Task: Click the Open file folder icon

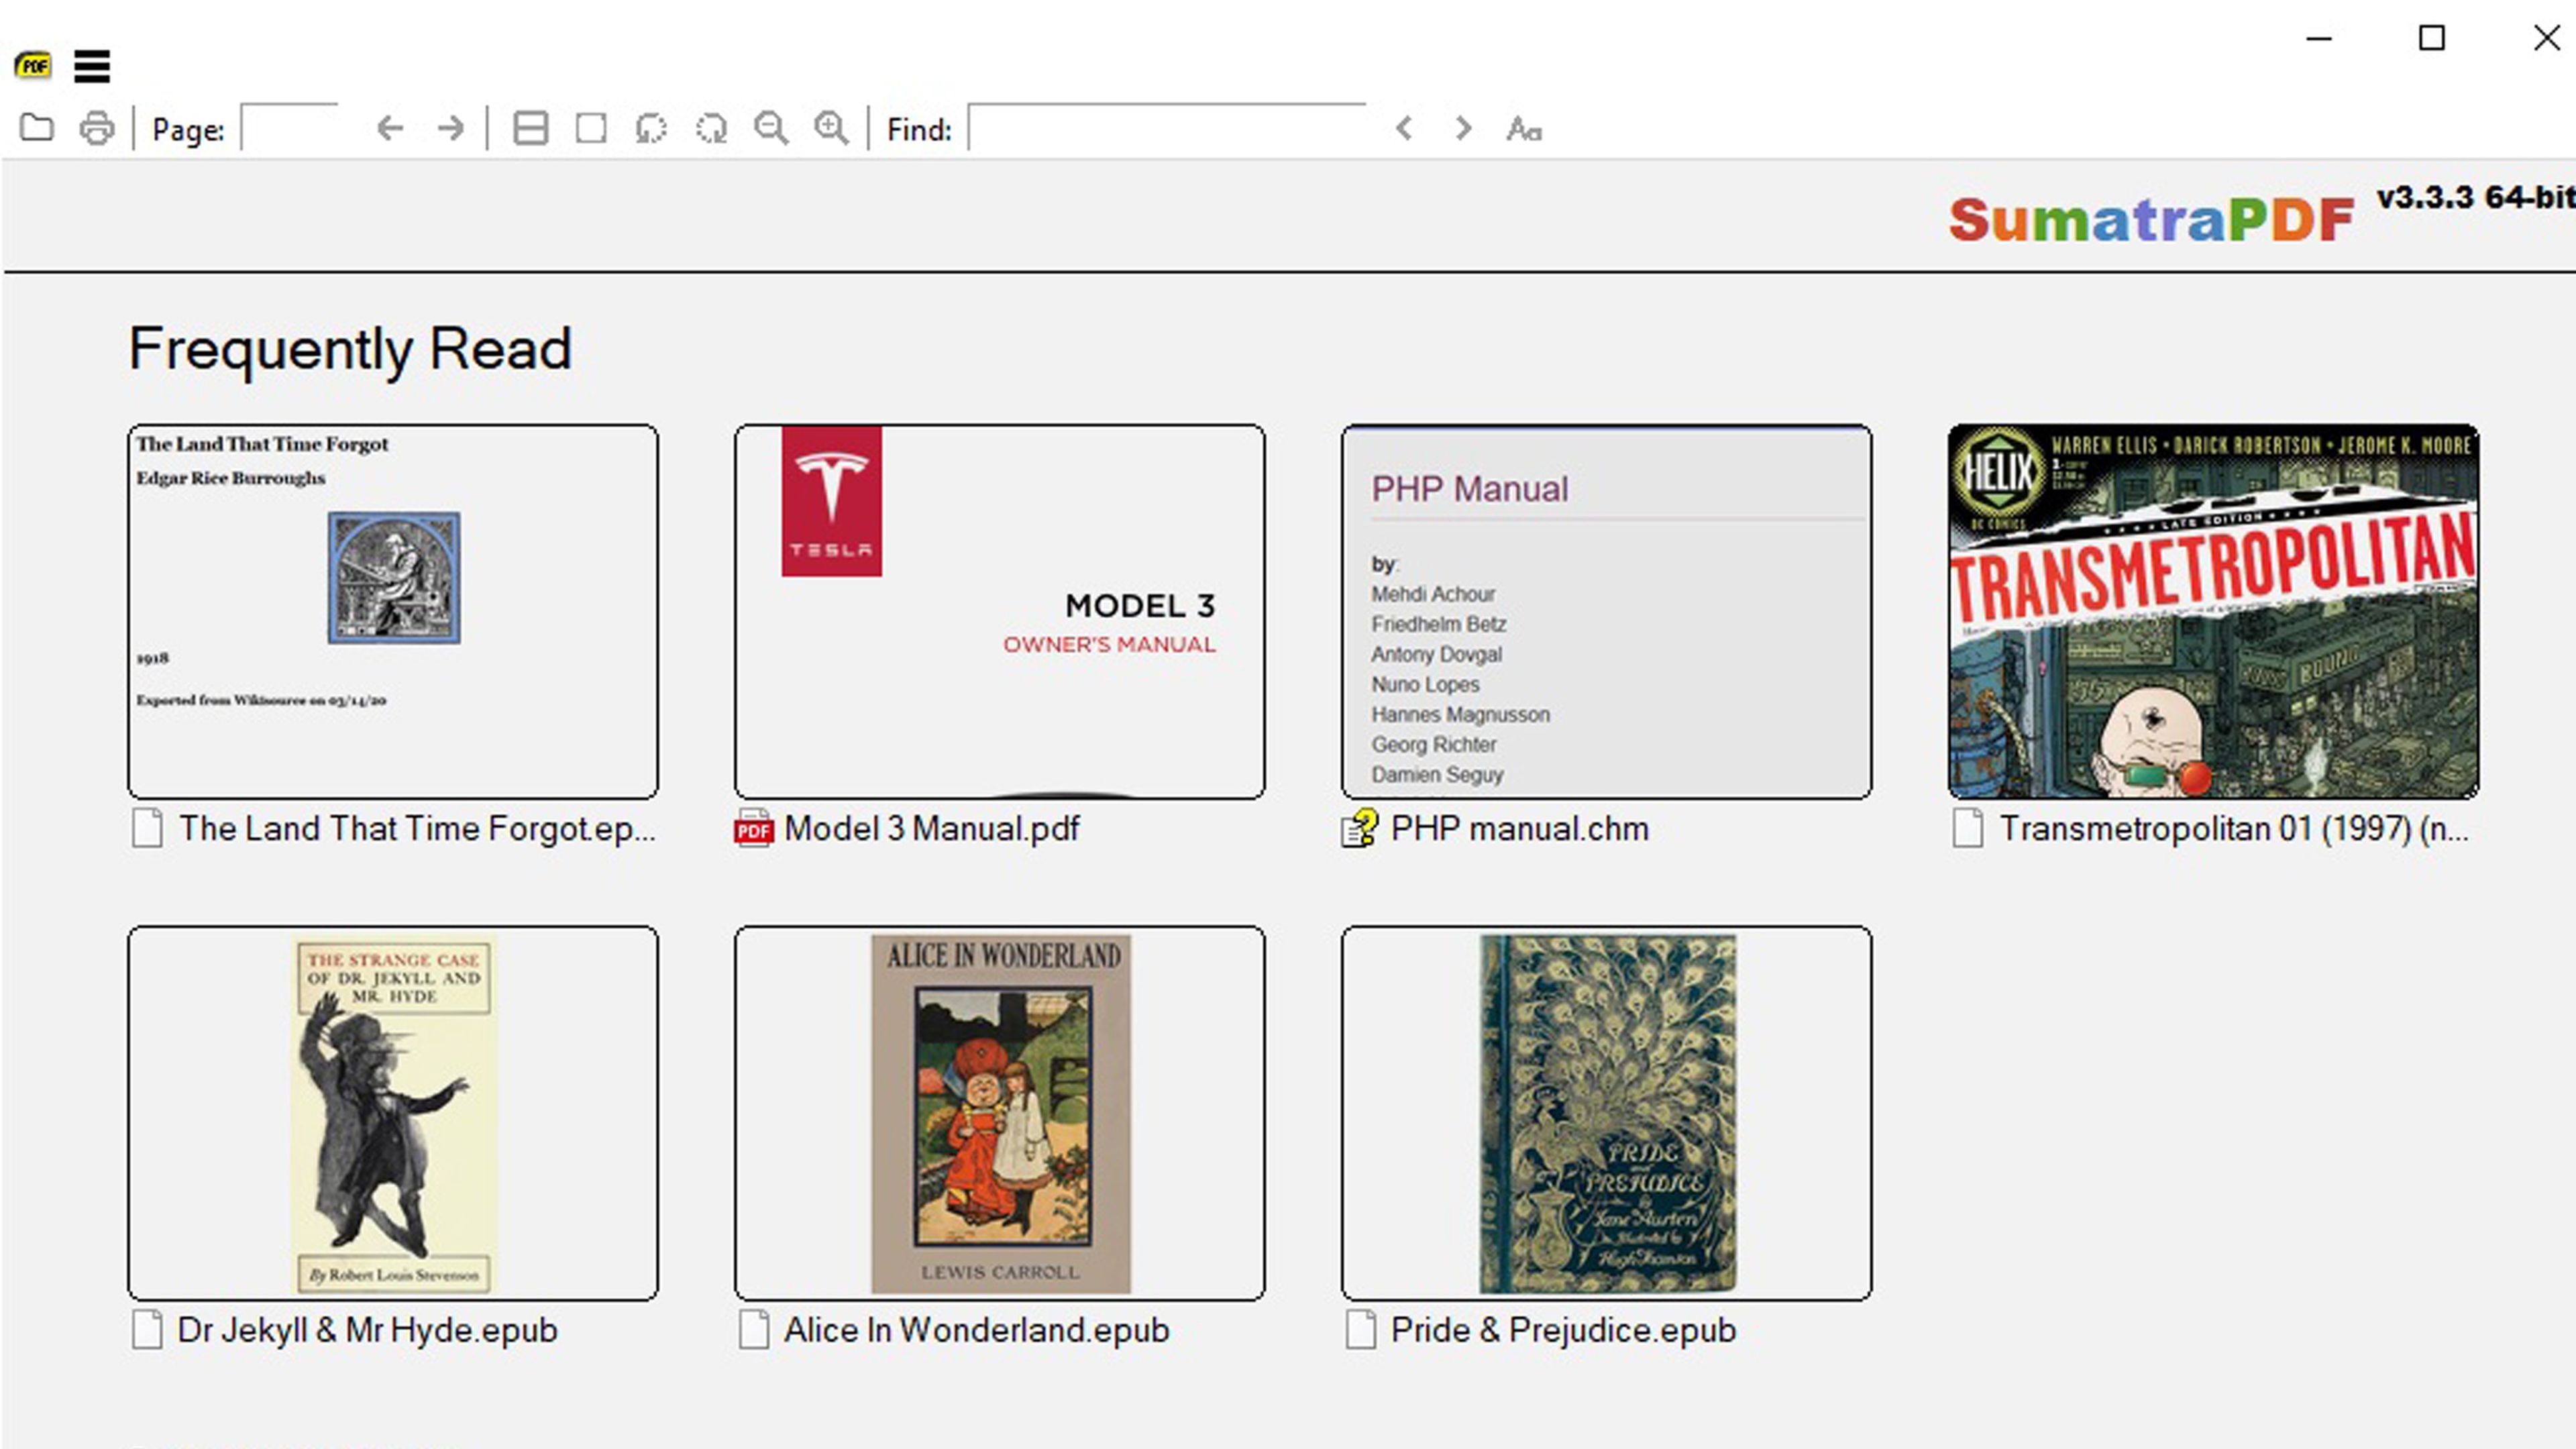Action: tap(37, 128)
